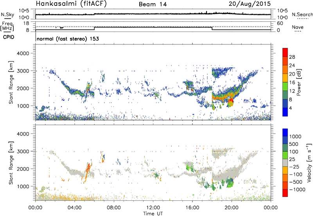313x216 pixels.
Task: Click the '4' value on Power colorbar
Action: pos(290,108)
